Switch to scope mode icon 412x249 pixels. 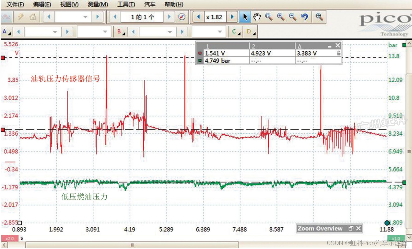click(x=7, y=17)
